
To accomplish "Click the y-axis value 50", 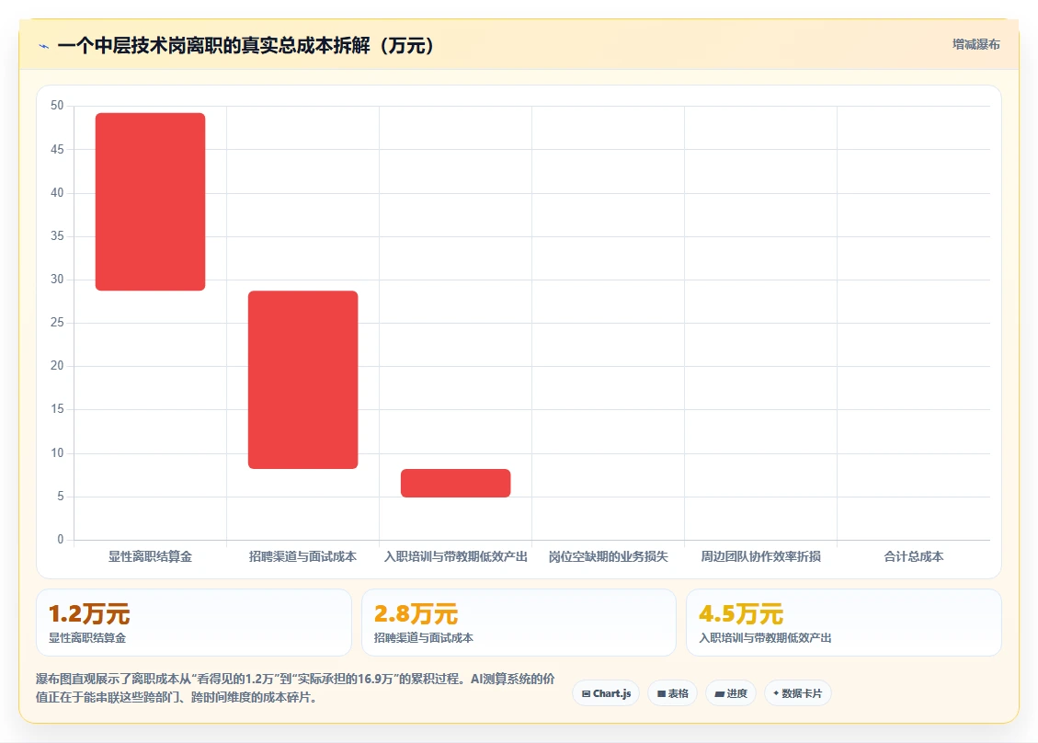I will click(57, 106).
